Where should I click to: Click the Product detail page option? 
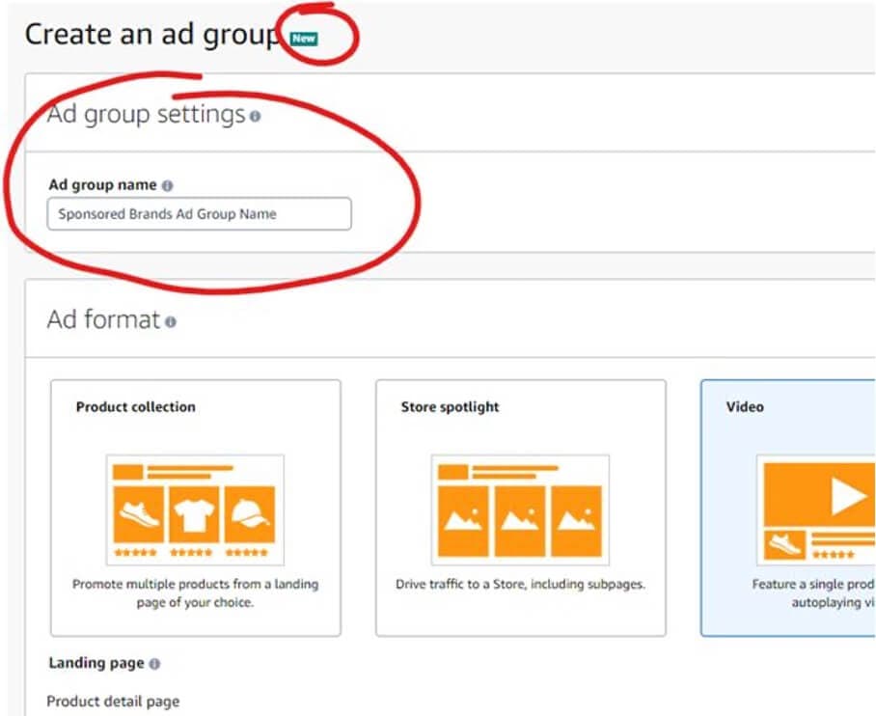click(x=113, y=702)
